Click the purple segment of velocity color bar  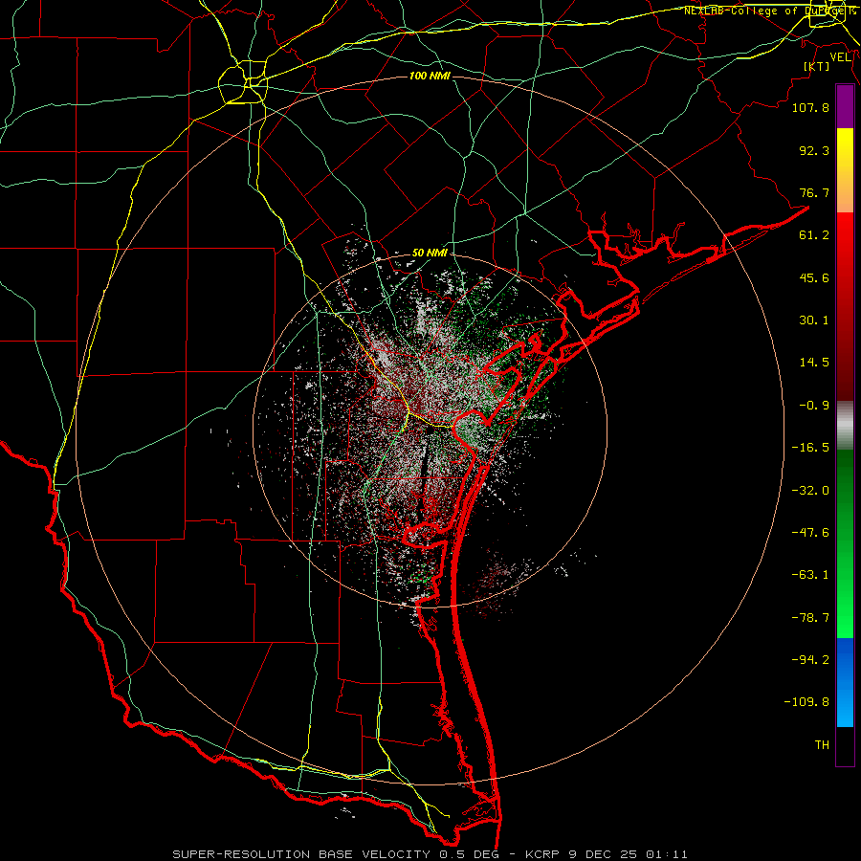tap(845, 107)
